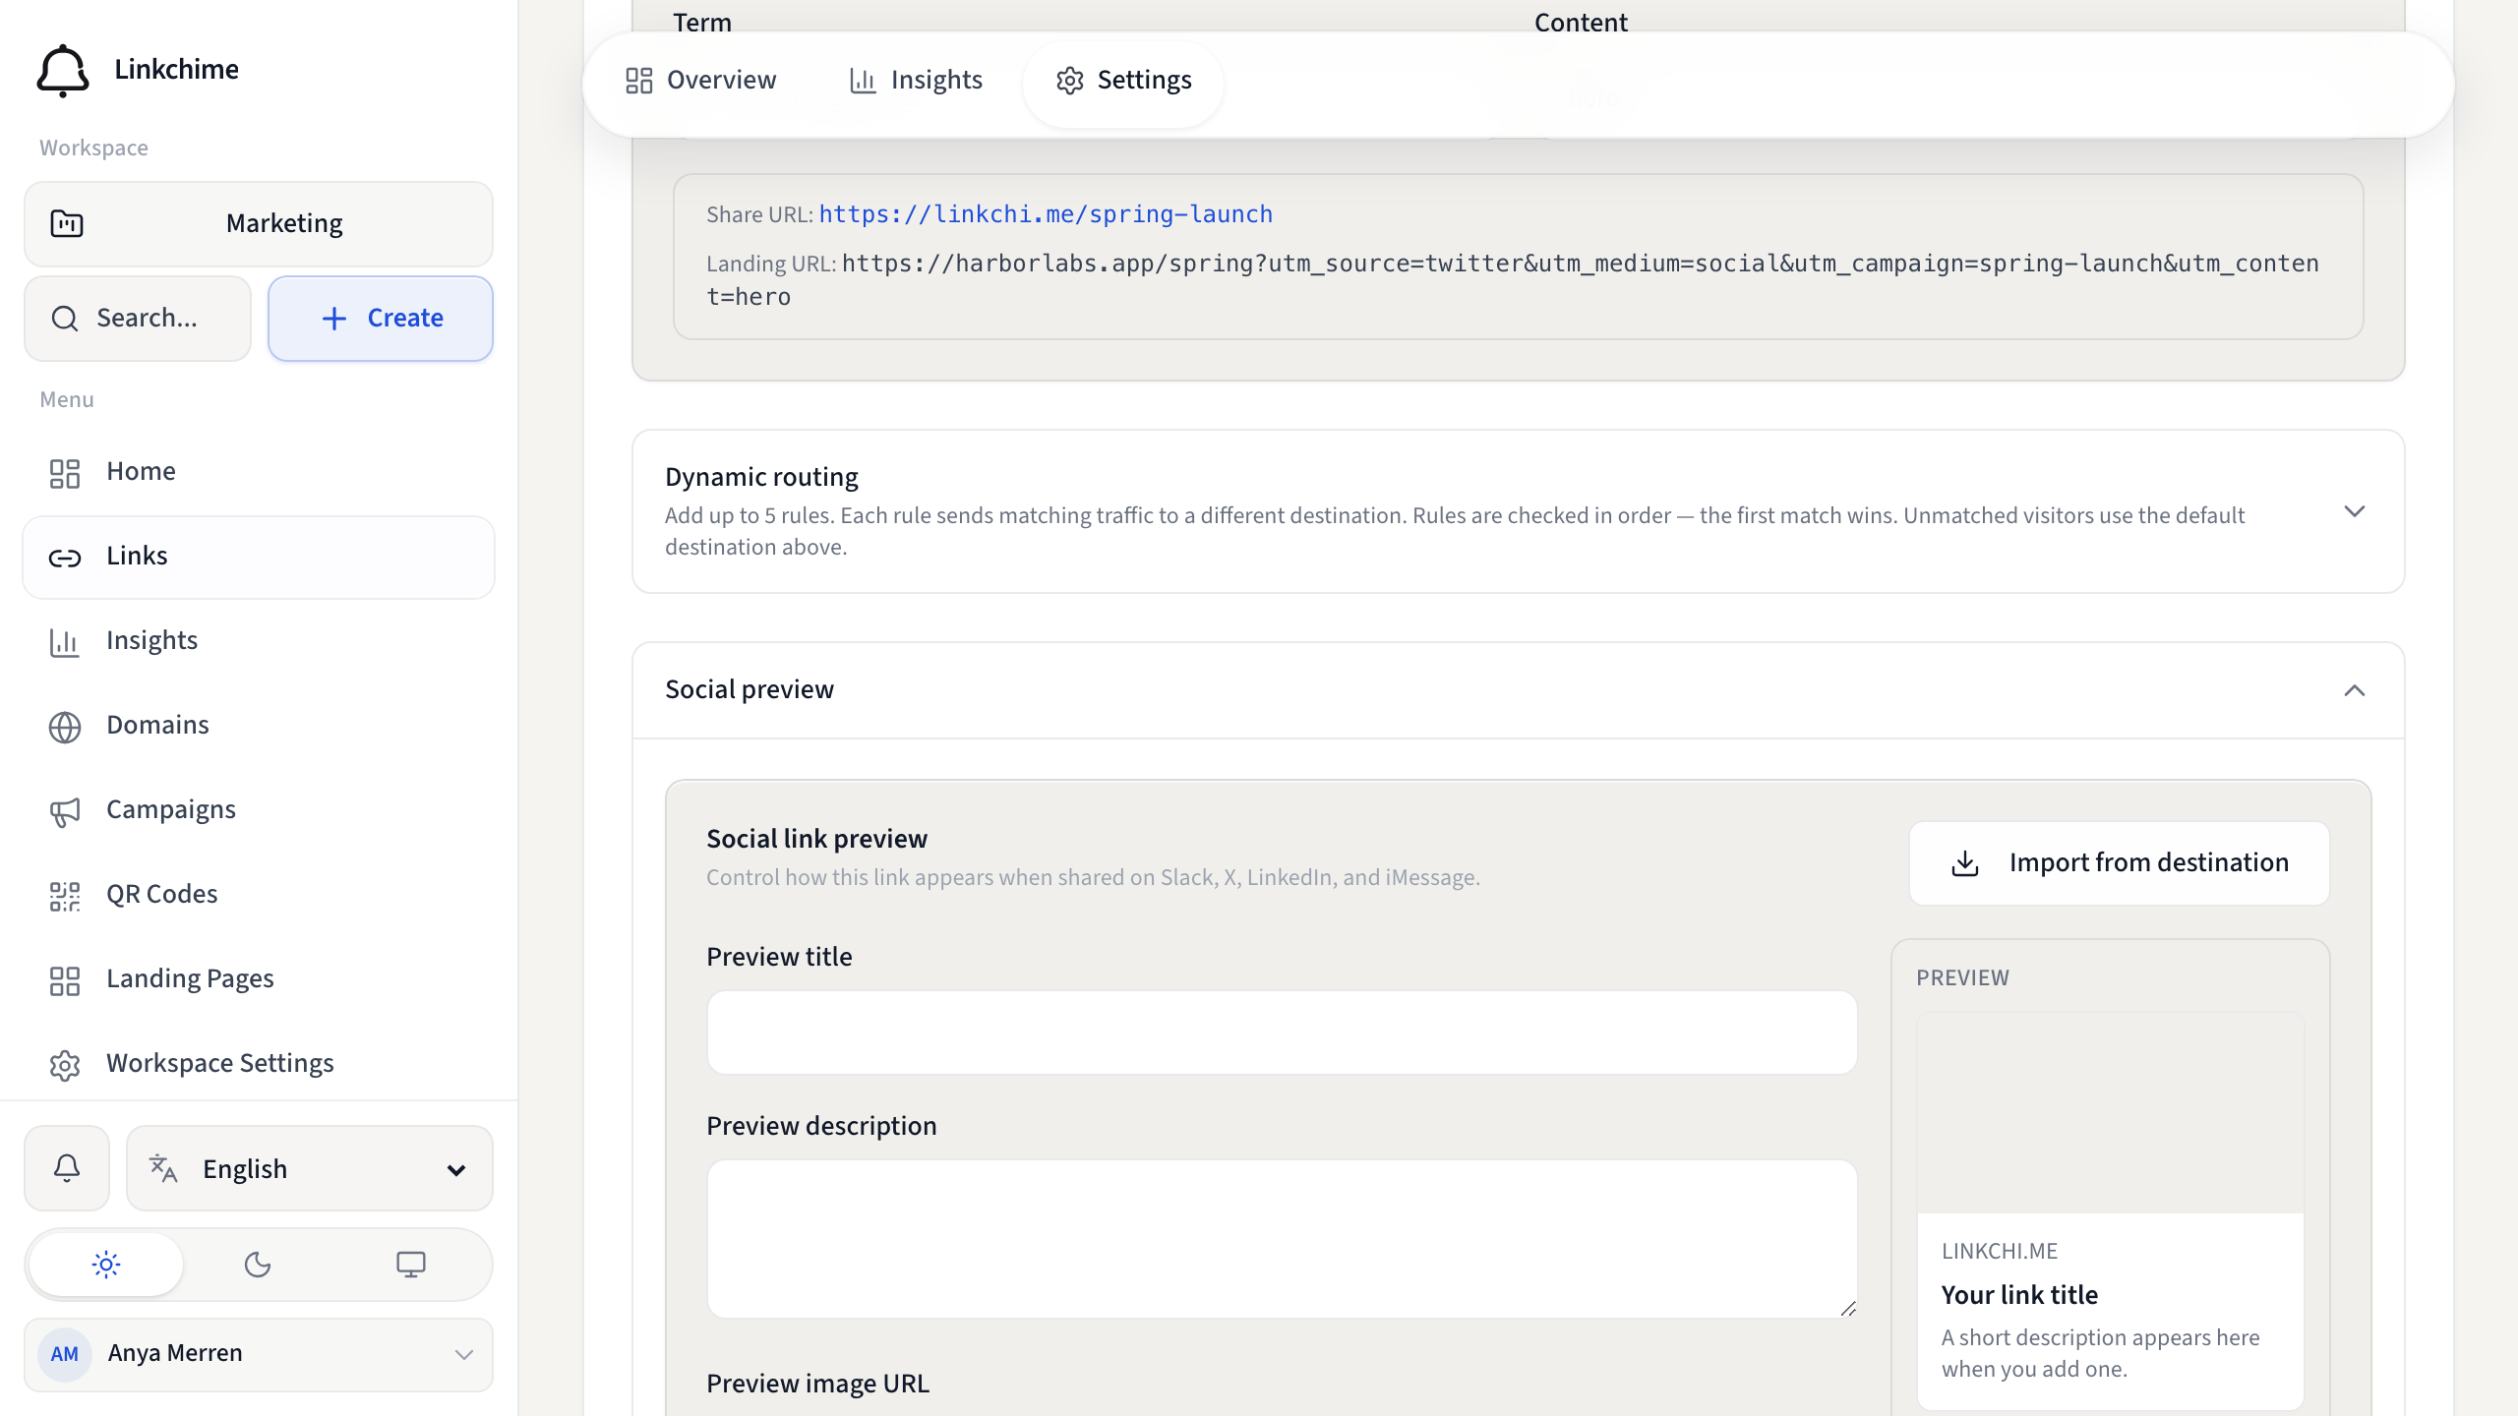Open QR Codes page
This screenshot has height=1416, width=2518.
click(x=259, y=895)
